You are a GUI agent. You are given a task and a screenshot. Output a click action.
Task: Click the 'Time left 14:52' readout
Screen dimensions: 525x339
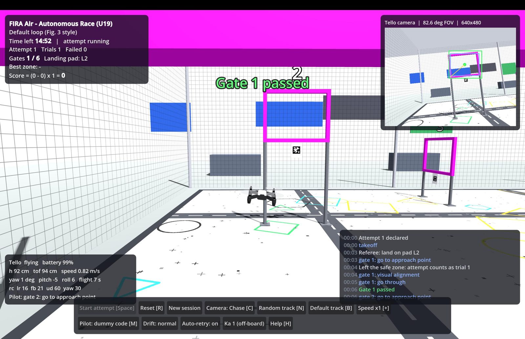point(30,41)
